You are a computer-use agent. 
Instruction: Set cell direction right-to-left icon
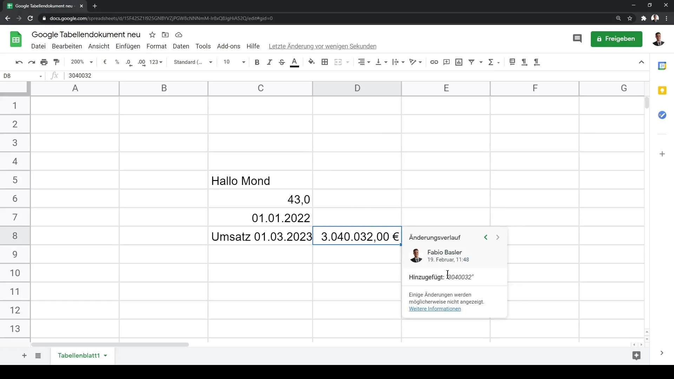[536, 62]
